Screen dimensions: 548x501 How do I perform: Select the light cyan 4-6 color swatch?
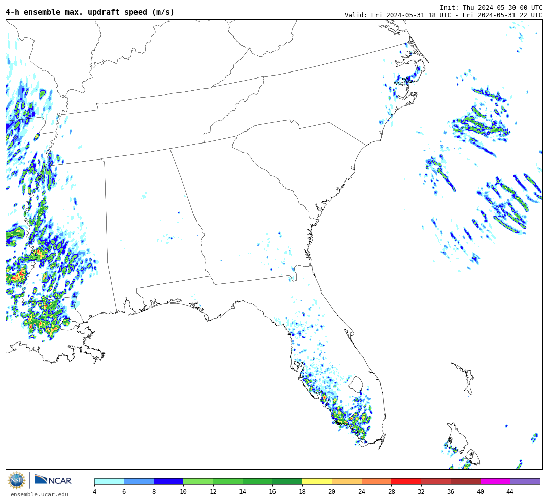110,482
